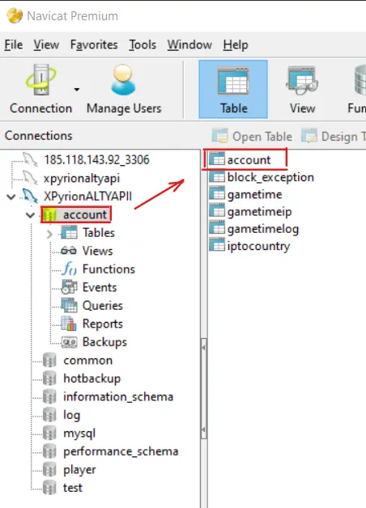
Task: Select the Backups tree item
Action: [104, 342]
